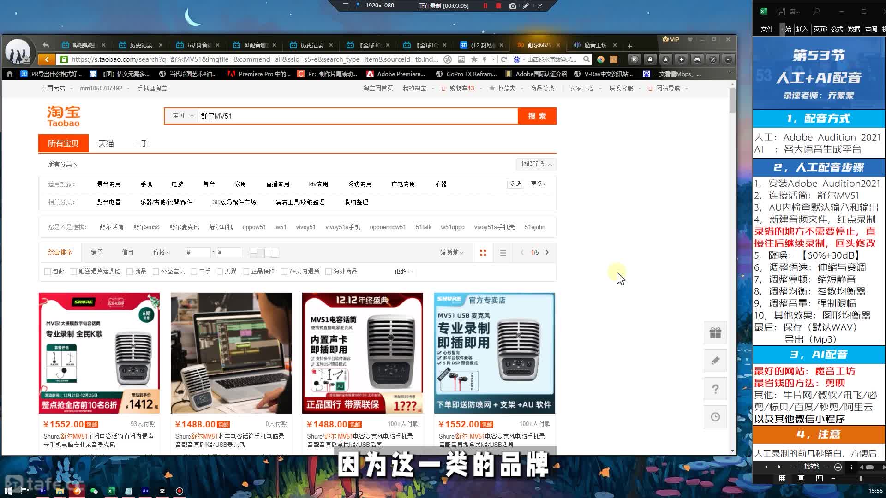Image resolution: width=886 pixels, height=498 pixels.
Task: Open the ¥1488.00 laptop microphone product image
Action: [x=231, y=353]
